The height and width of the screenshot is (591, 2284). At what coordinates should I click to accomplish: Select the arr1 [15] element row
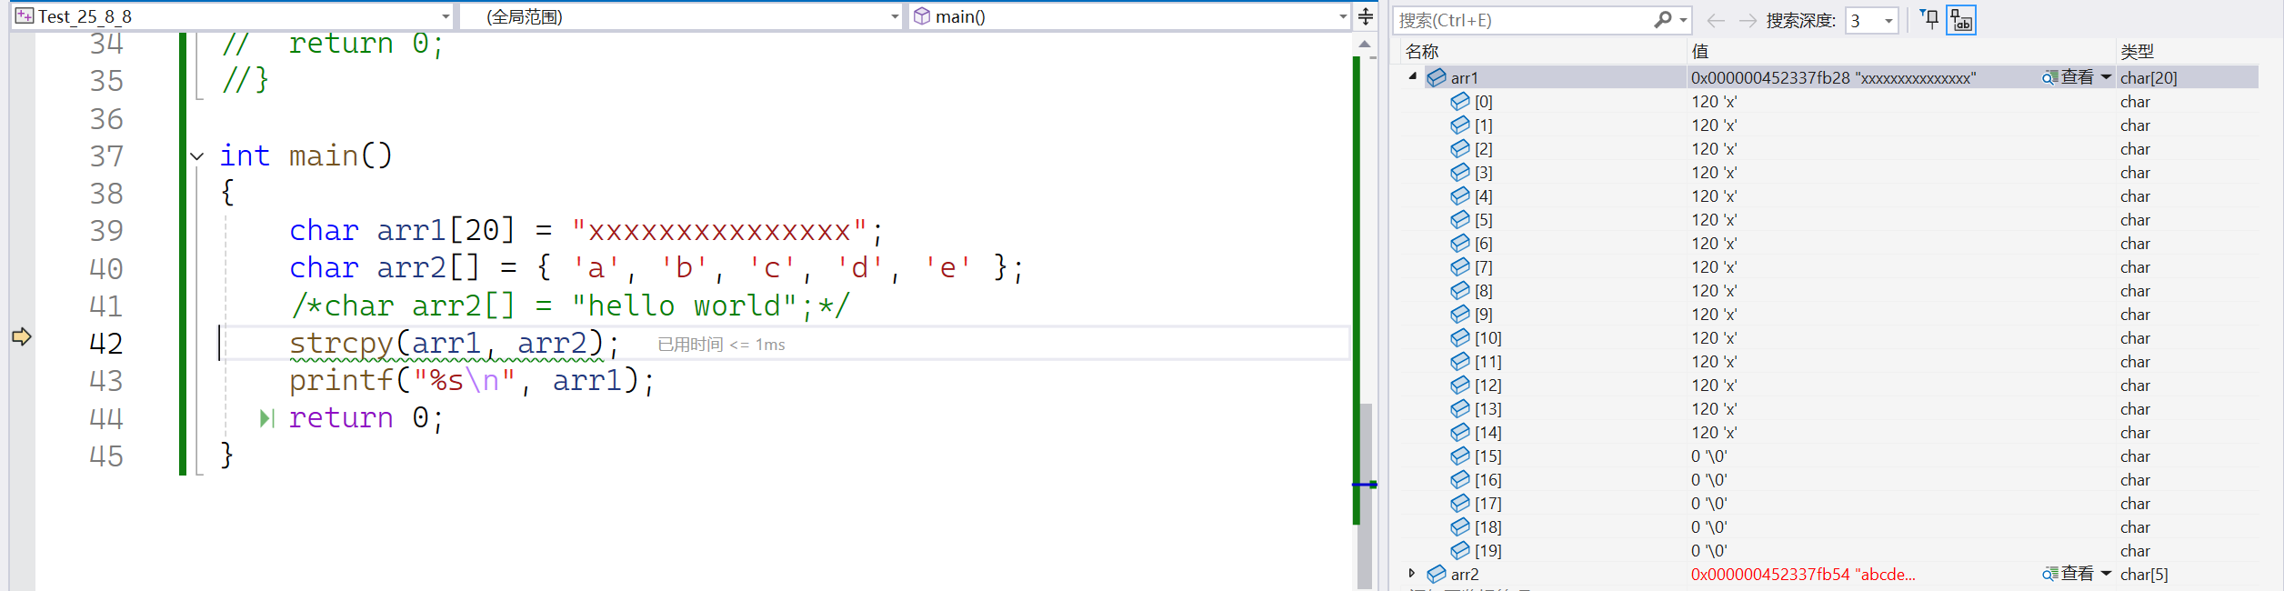1829,456
